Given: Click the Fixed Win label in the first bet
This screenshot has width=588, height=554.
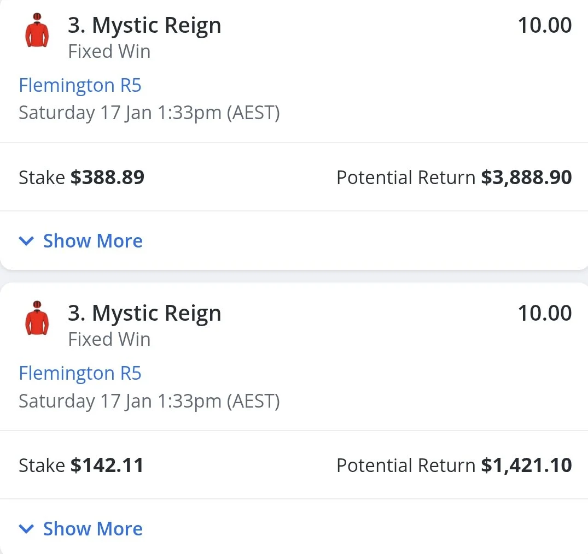Looking at the screenshot, I should coord(109,52).
